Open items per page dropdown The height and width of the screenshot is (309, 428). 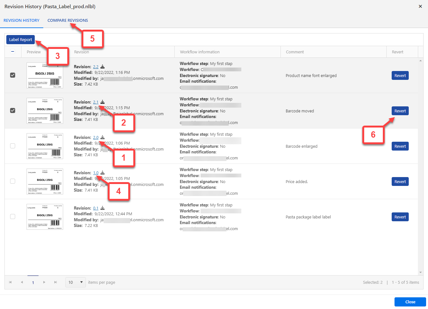[x=75, y=282]
